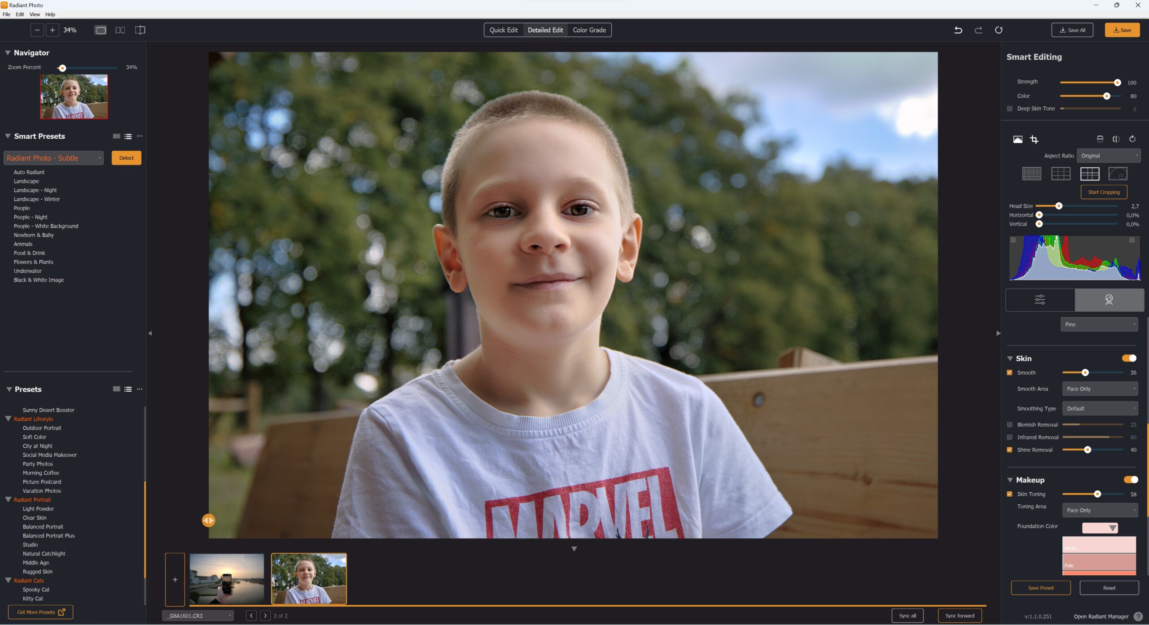This screenshot has height=625, width=1149.
Task: Click the Strength slider handle
Action: [1117, 83]
